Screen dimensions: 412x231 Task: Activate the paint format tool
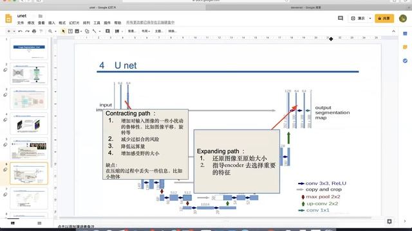(41, 31)
